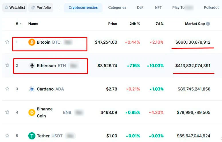Toggle the Binance Coin watchlist star

point(7,112)
